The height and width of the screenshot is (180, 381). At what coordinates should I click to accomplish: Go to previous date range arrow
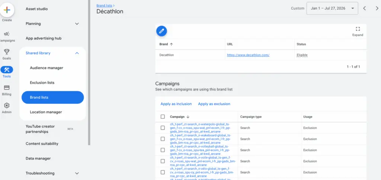[x=365, y=8]
